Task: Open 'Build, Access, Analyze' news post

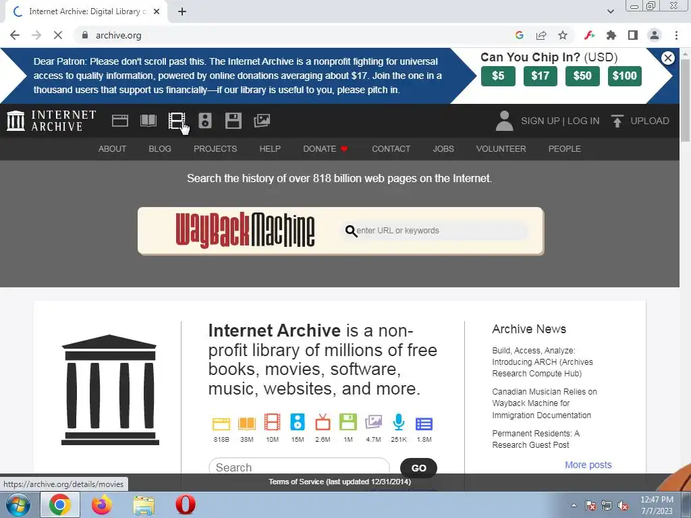Action: 542,362
